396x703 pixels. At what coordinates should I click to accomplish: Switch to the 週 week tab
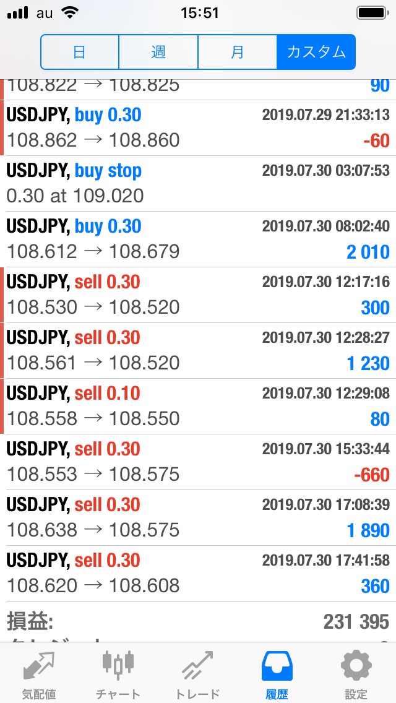pyautogui.click(x=158, y=52)
